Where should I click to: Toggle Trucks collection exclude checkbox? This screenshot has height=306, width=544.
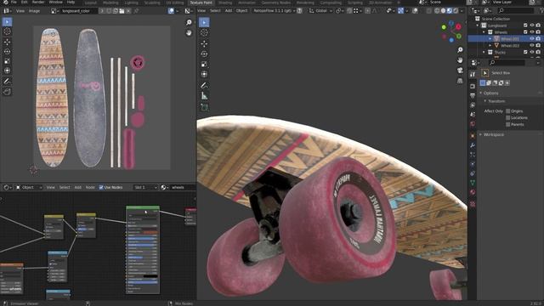coord(525,52)
